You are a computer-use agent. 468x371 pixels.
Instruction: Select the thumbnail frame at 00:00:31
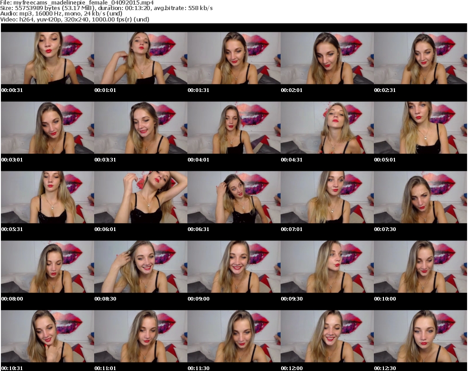point(48,58)
